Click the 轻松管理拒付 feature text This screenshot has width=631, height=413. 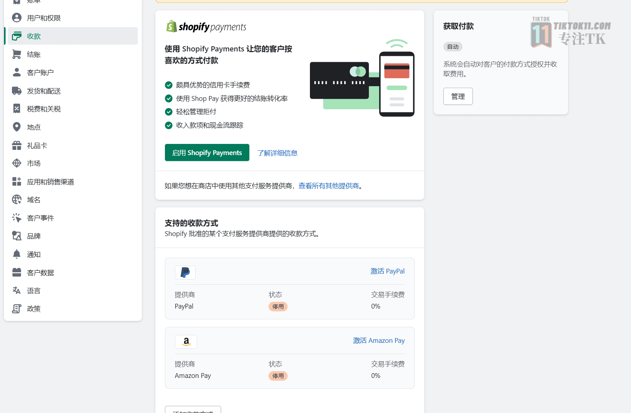pyautogui.click(x=196, y=112)
